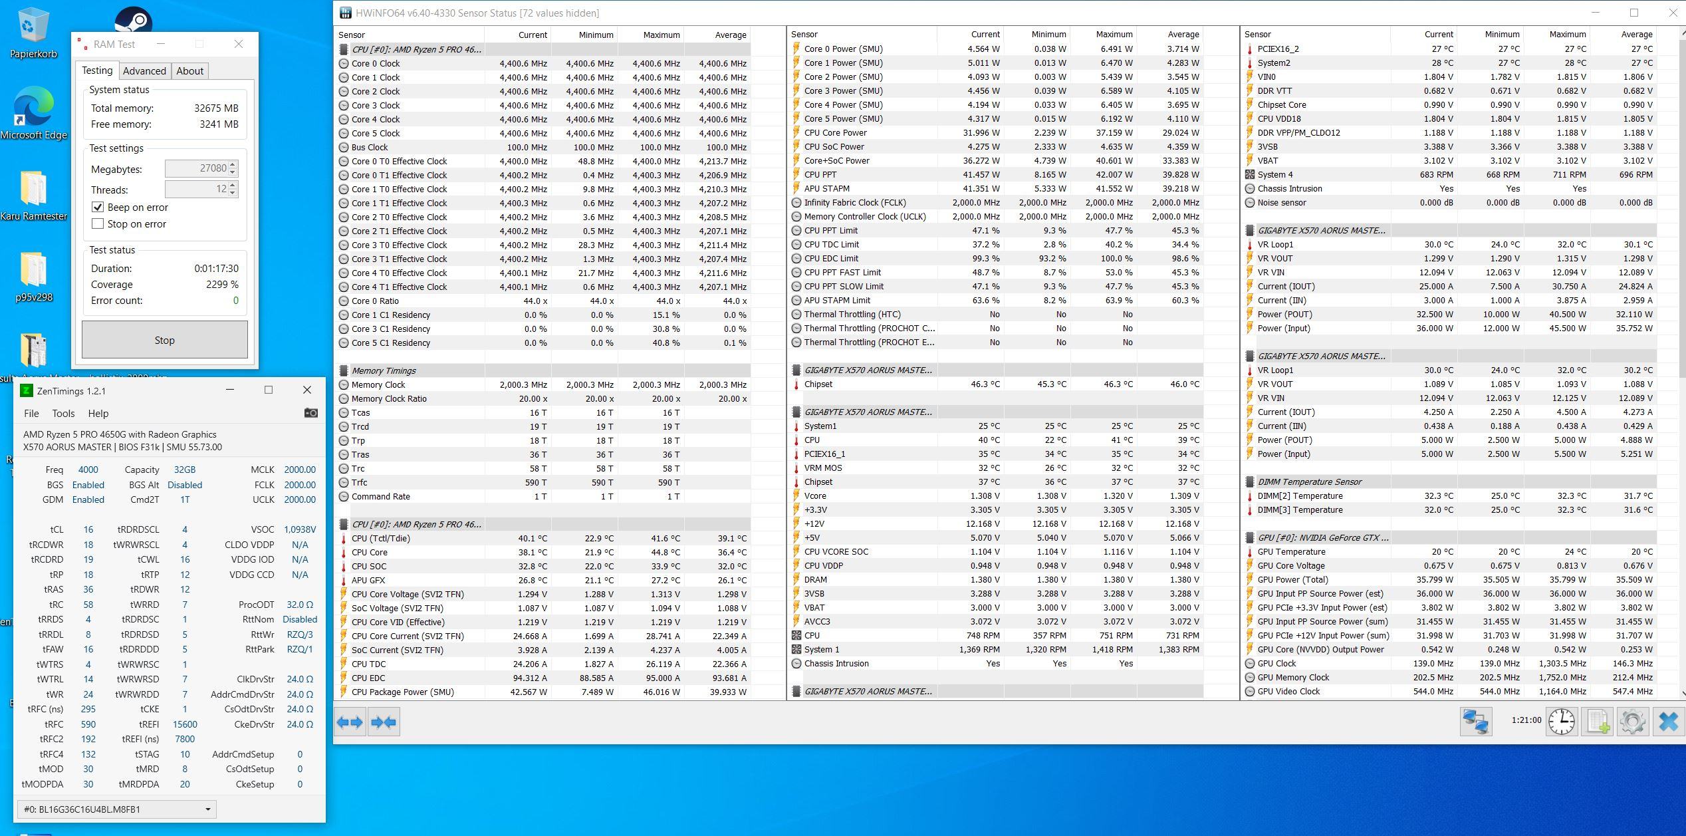
Task: Click Minimum column header in right HWiNFO pane
Action: 1490,34
